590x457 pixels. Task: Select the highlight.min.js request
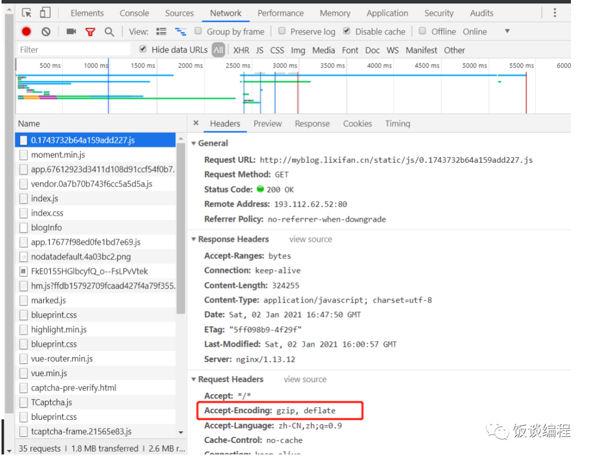pyautogui.click(x=96, y=330)
